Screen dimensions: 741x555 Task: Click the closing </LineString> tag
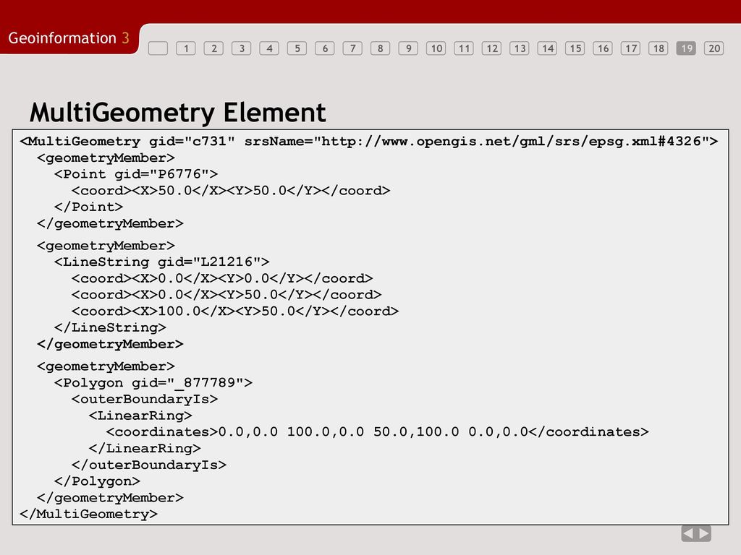pyautogui.click(x=110, y=327)
